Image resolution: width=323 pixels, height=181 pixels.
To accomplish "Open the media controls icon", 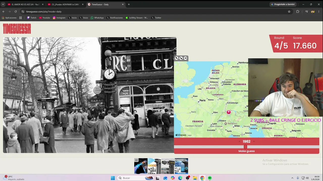I will [x=307, y=12].
